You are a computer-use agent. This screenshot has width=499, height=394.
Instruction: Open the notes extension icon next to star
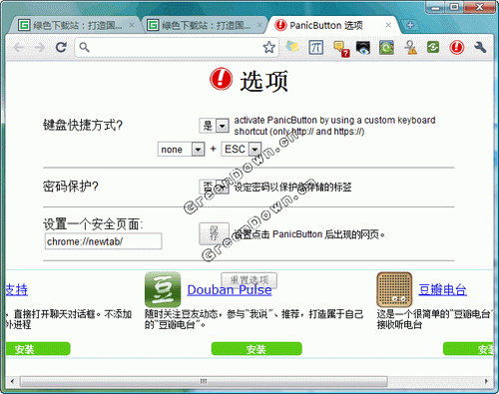tap(292, 47)
